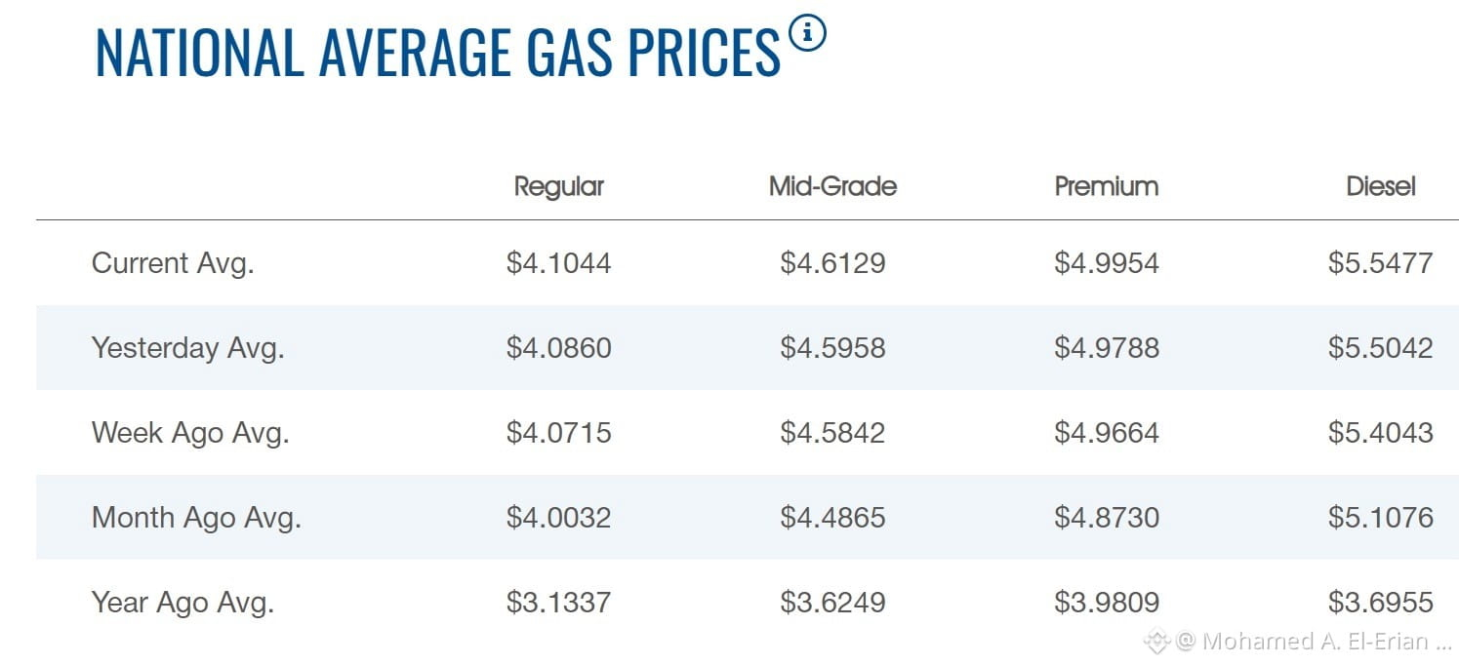Click the Week Ago Avg. row label
The height and width of the screenshot is (665, 1459).
(x=190, y=433)
